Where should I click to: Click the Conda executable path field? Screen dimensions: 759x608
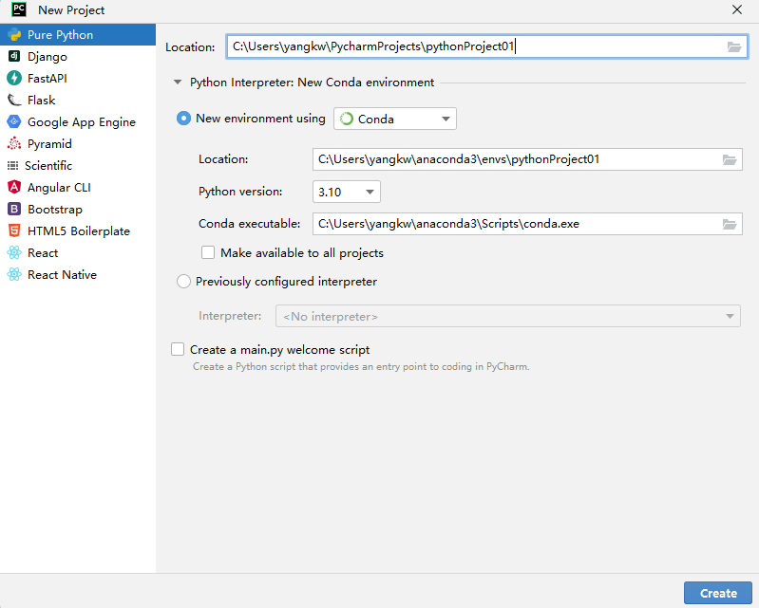point(527,224)
